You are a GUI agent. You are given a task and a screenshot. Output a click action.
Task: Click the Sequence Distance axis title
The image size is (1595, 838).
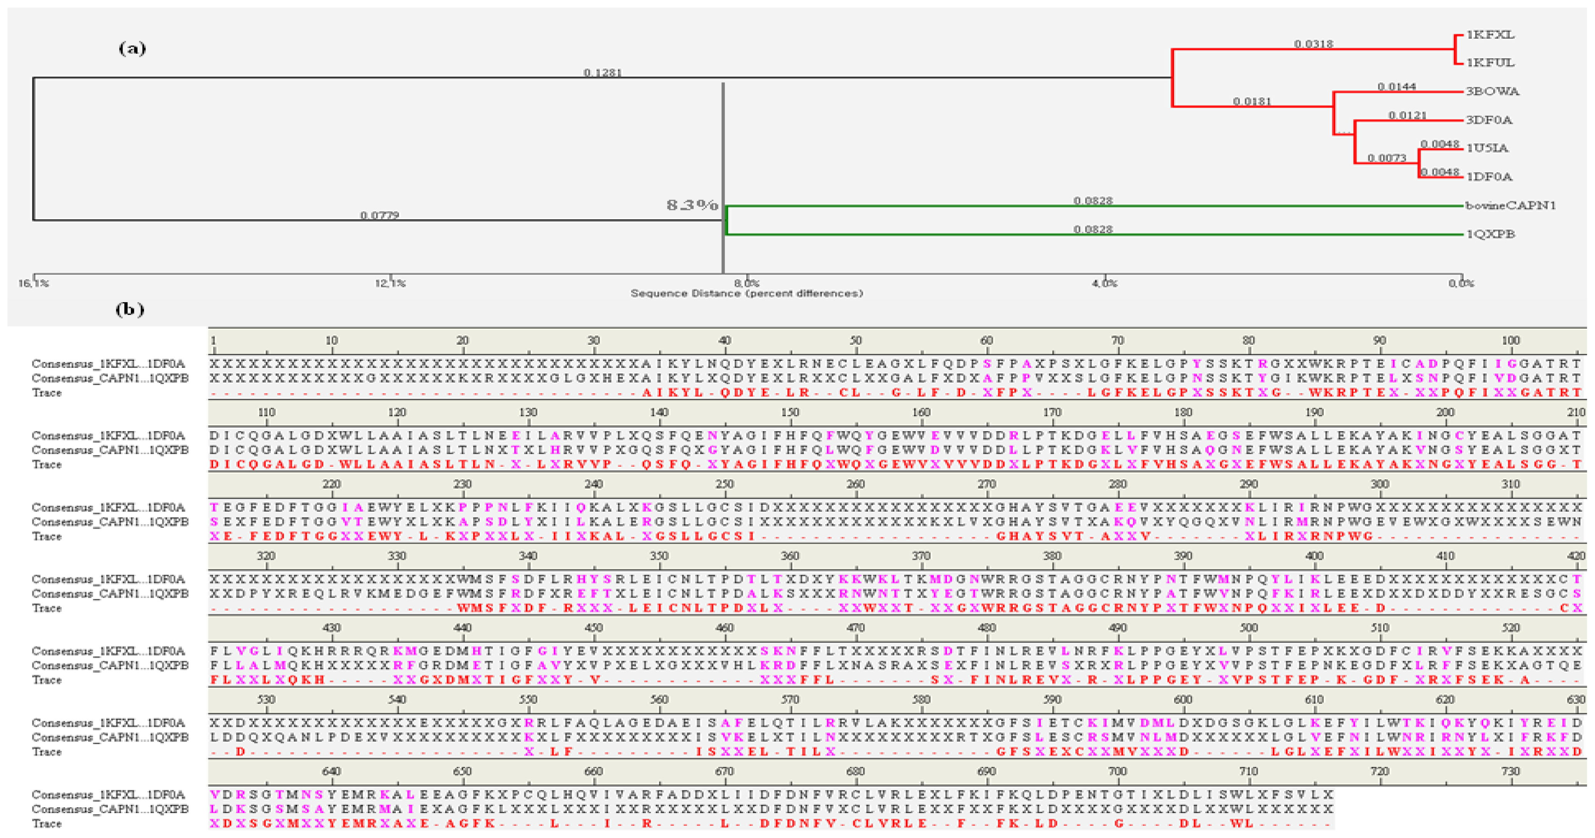(x=746, y=293)
